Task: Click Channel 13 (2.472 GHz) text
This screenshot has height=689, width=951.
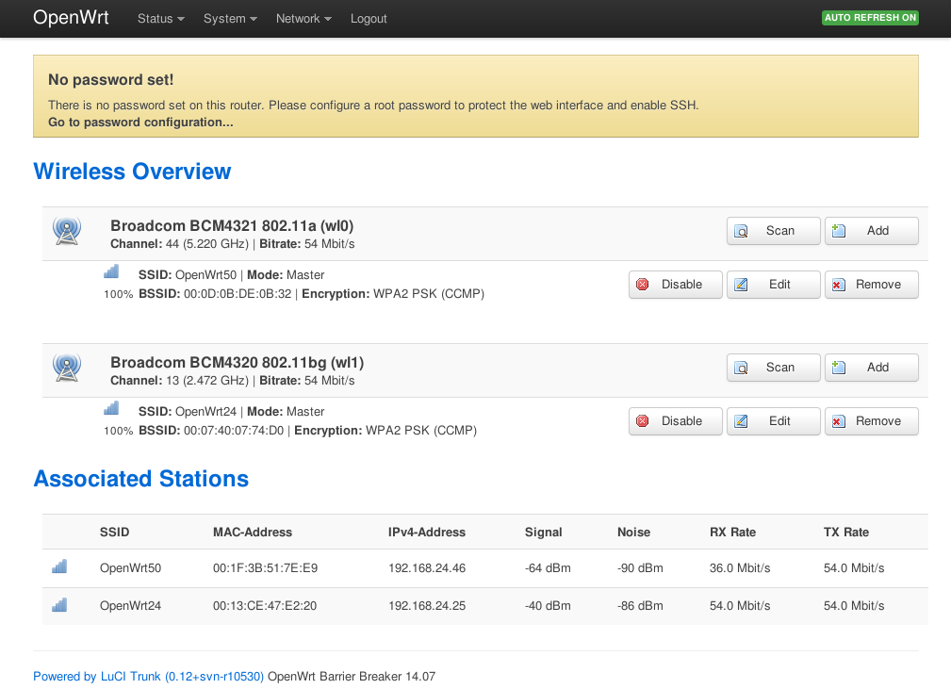Action: click(179, 380)
